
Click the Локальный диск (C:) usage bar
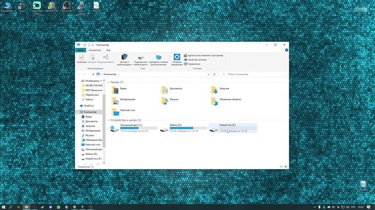138,128
